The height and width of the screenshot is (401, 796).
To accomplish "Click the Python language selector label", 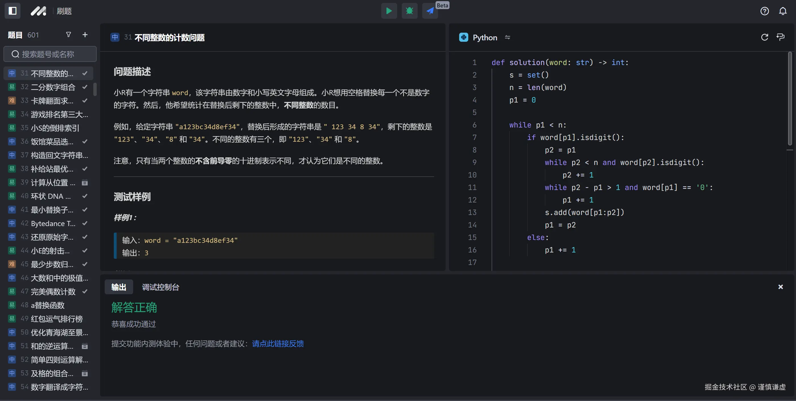I will pyautogui.click(x=484, y=38).
